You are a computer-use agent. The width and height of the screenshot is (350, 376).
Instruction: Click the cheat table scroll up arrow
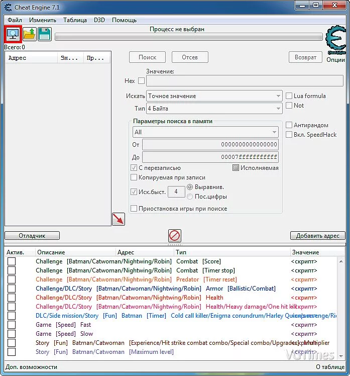[x=341, y=261]
